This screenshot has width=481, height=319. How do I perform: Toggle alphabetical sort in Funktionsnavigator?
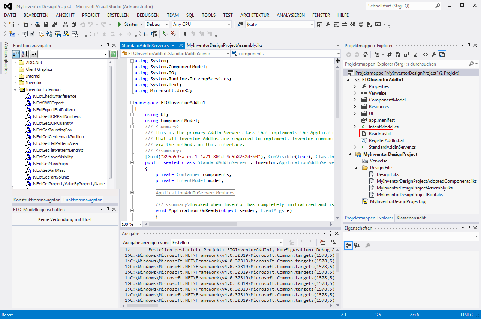pos(25,54)
